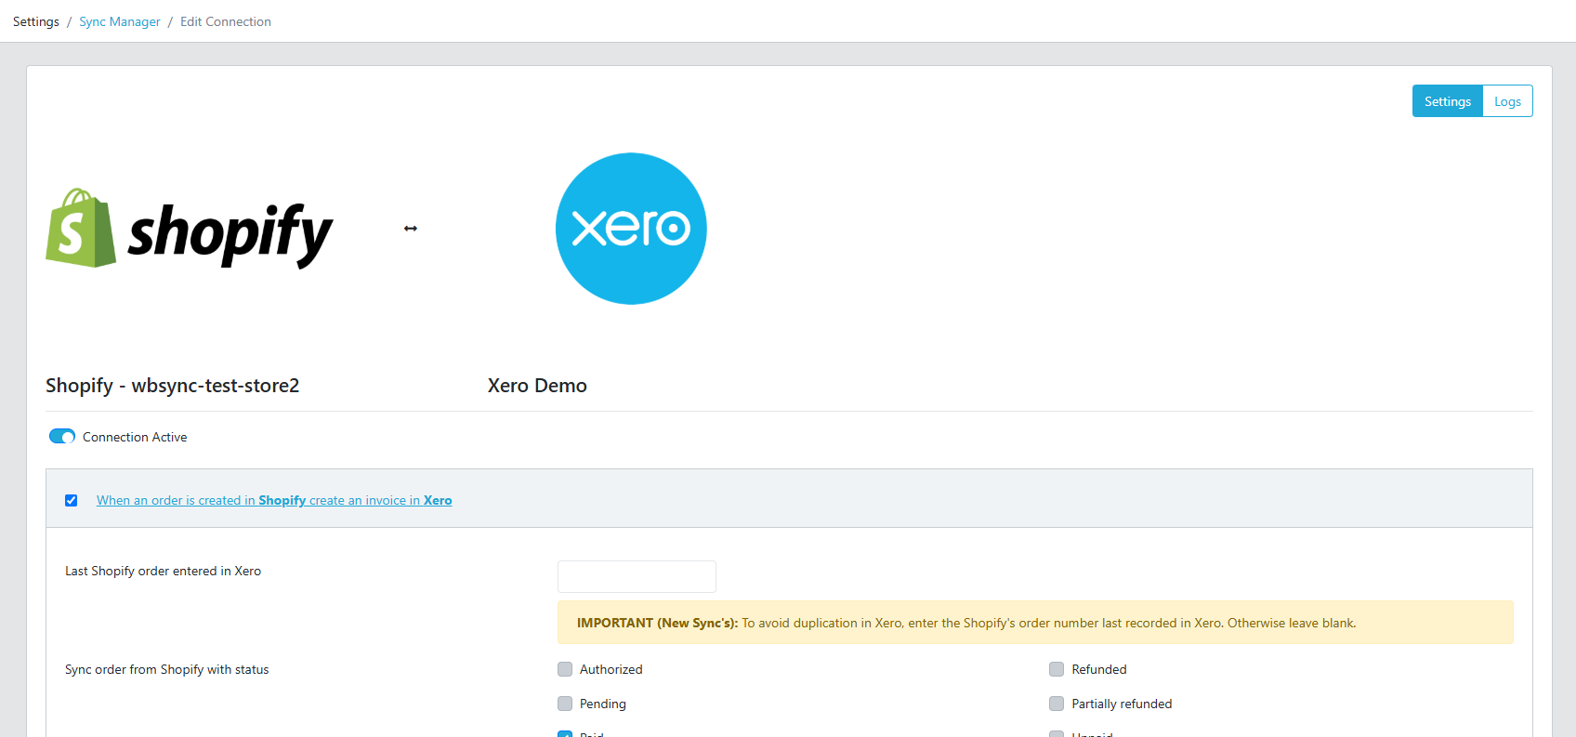Click the Shopify logo image
1576x737 pixels.
[x=190, y=229]
